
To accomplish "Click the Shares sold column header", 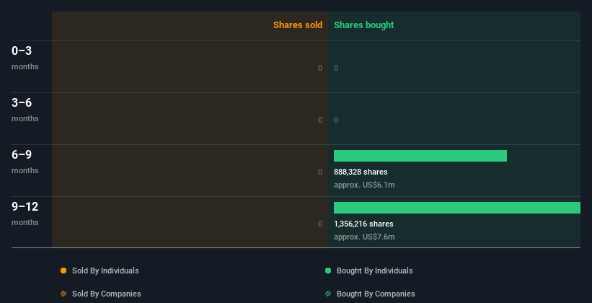I will coord(298,25).
